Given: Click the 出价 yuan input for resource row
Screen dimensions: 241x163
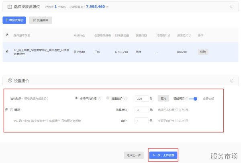Looking at the screenshot, I should tap(141, 121).
